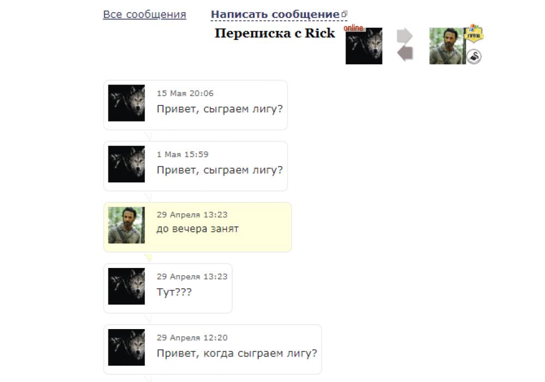Click the yellow league badge icon beside Rick
The width and height of the screenshot is (545, 382).
tap(475, 34)
